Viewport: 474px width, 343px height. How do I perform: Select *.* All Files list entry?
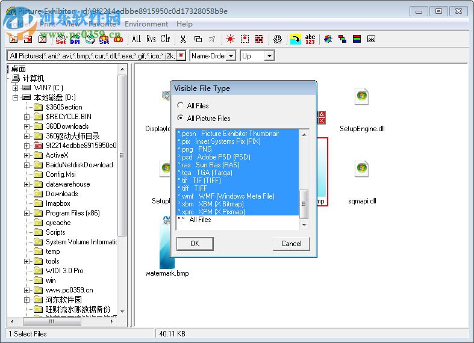[237, 220]
